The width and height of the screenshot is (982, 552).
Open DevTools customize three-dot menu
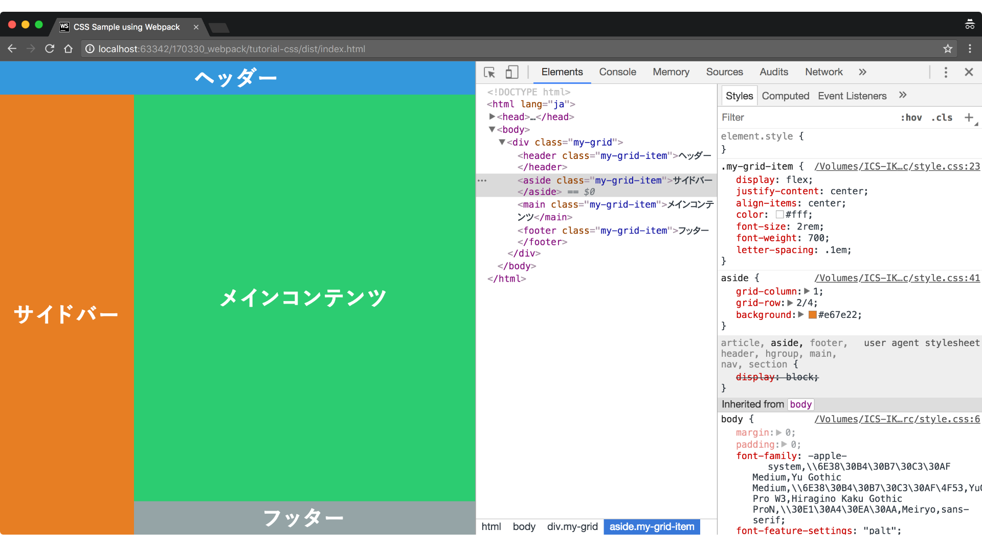945,72
